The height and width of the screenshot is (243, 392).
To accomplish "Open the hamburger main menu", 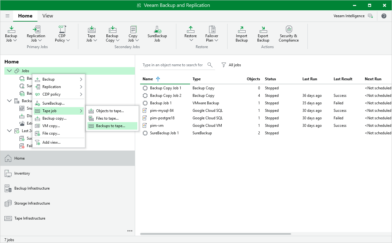I will pyautogui.click(x=7, y=16).
